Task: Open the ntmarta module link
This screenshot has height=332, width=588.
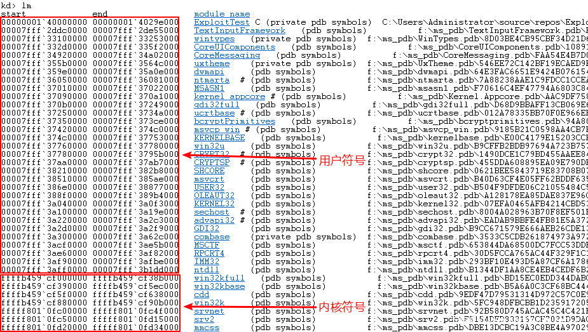Action: 212,80
